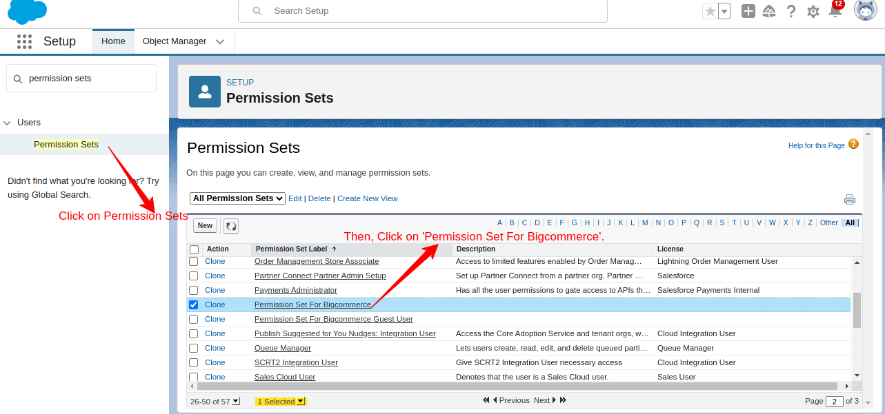885x414 pixels.
Task: Open the Trailhead guidance icon
Action: coord(769,11)
